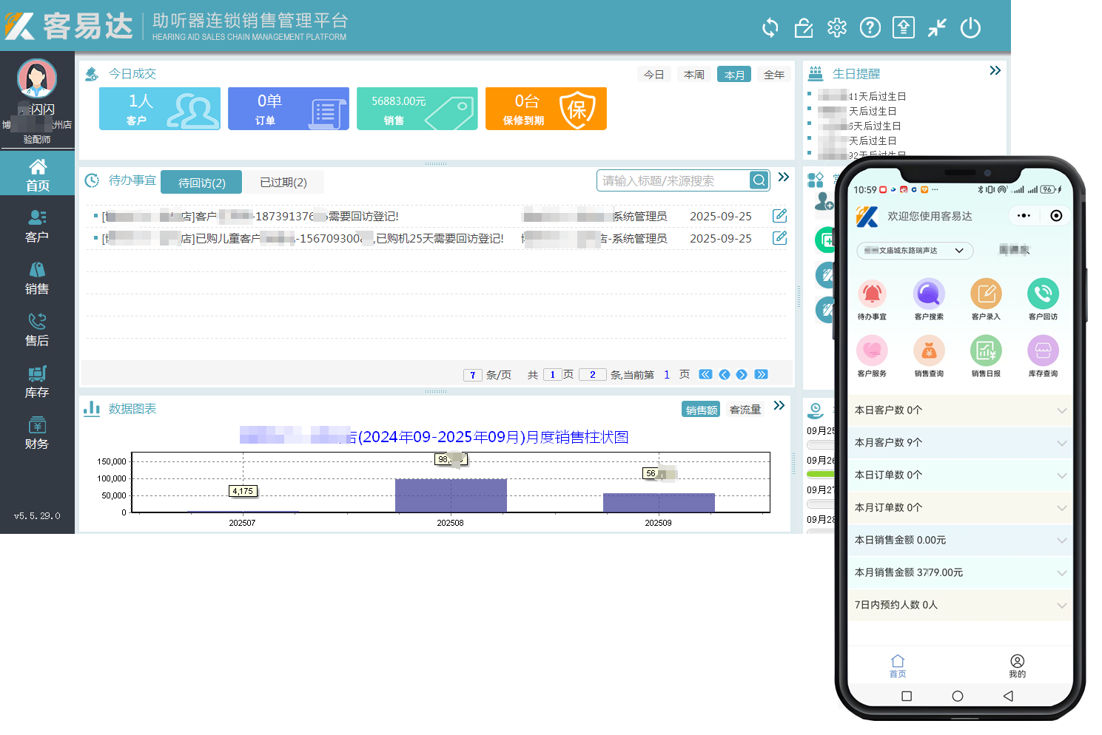
Task: Go to next page in pagination
Action: (x=742, y=375)
